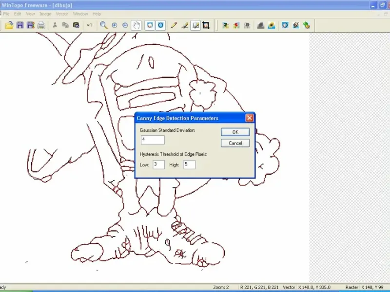Close the Canny Edge Detection dialog

pyautogui.click(x=250, y=118)
